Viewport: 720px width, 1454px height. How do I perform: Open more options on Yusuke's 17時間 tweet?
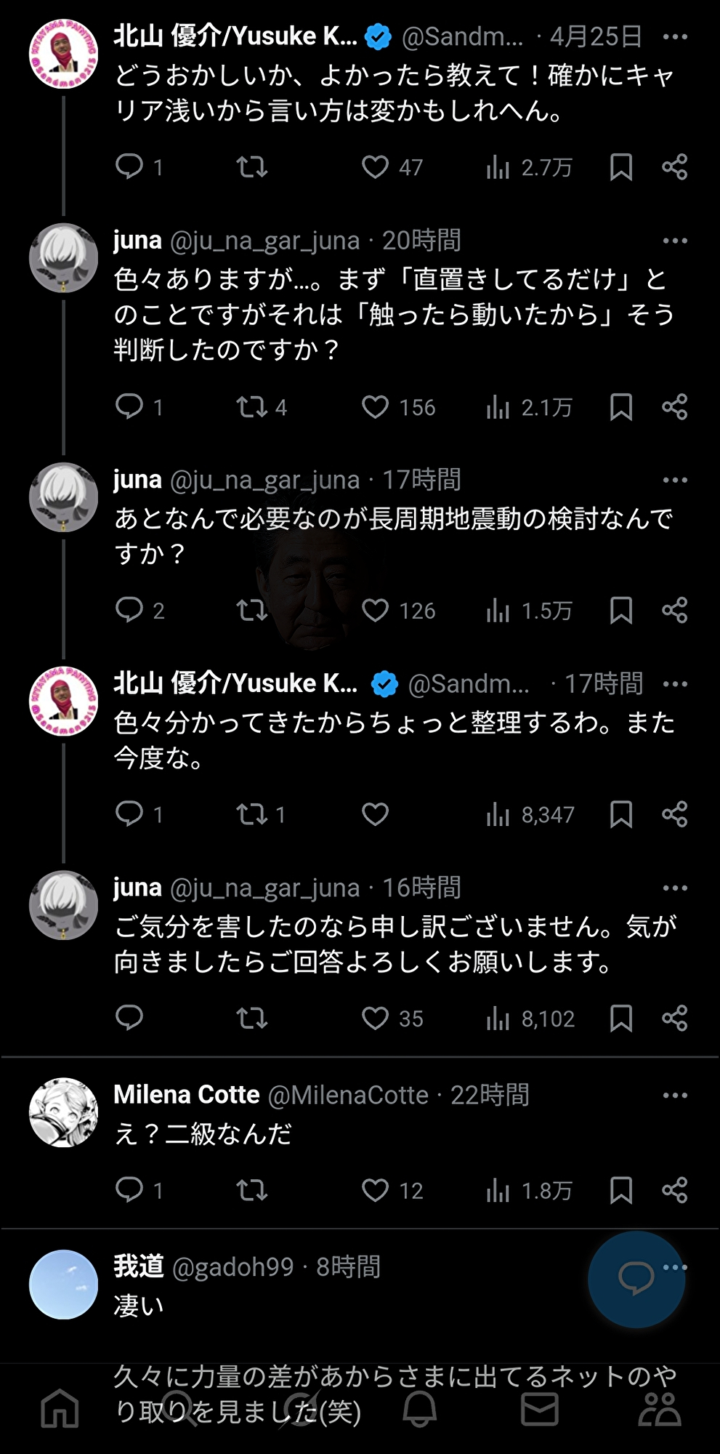[675, 684]
